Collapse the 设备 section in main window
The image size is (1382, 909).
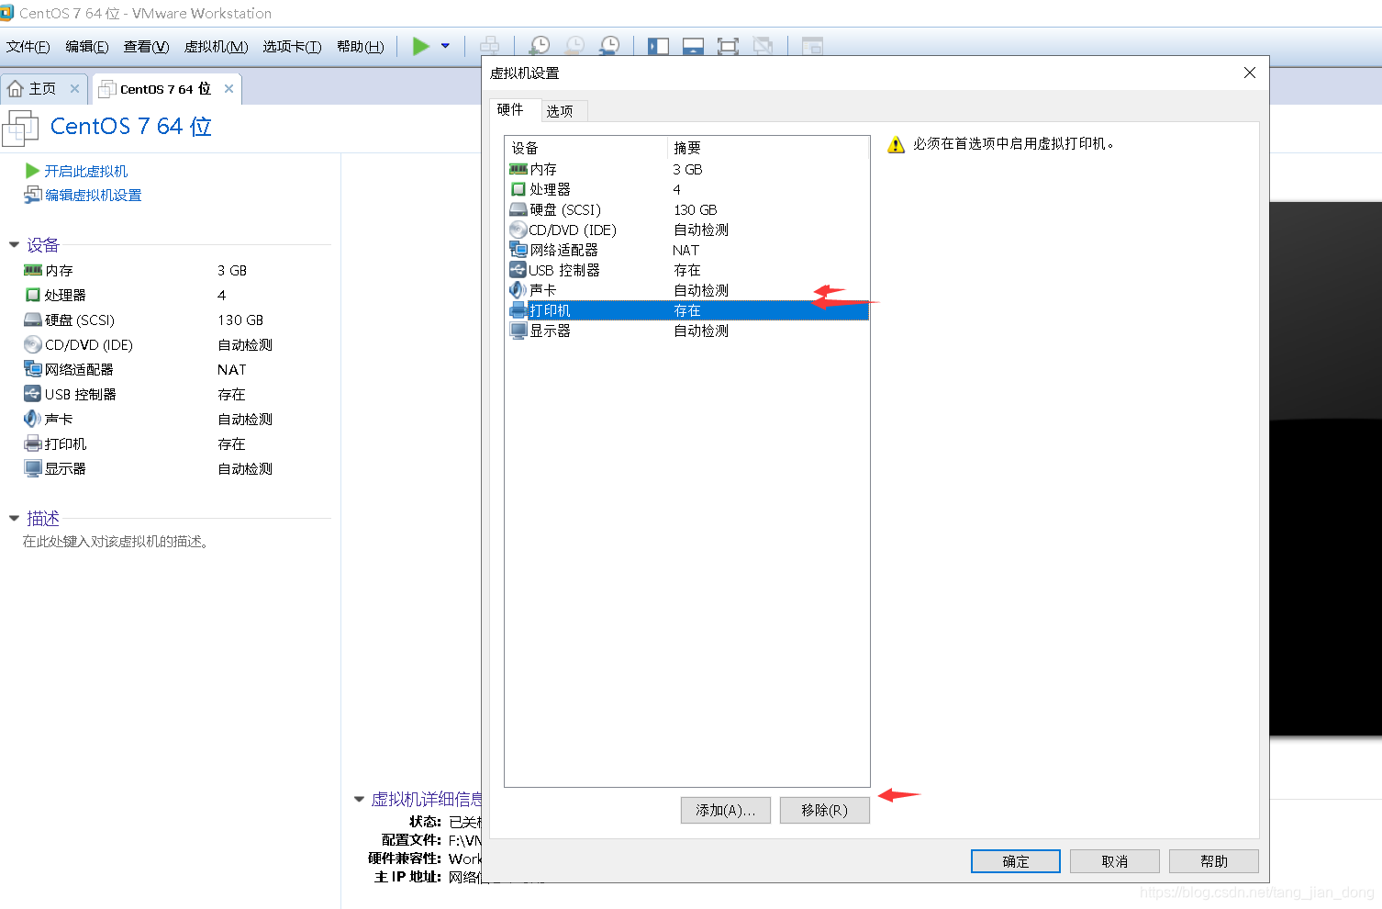click(14, 244)
